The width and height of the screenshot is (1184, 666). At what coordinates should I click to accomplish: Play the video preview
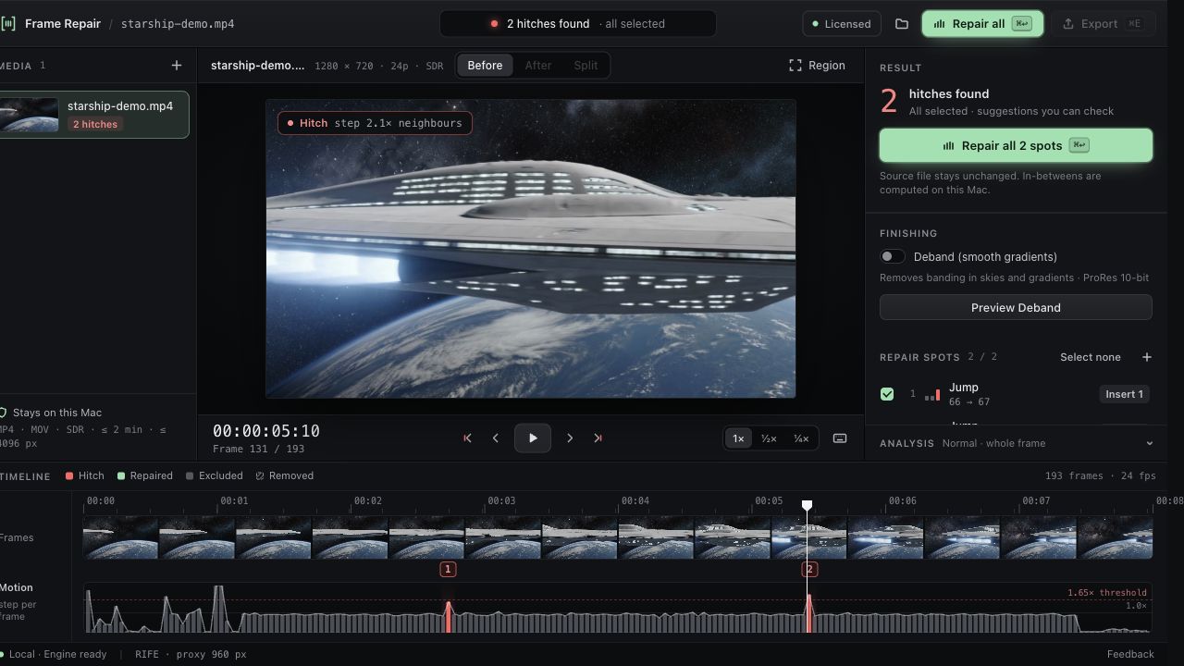pos(533,438)
